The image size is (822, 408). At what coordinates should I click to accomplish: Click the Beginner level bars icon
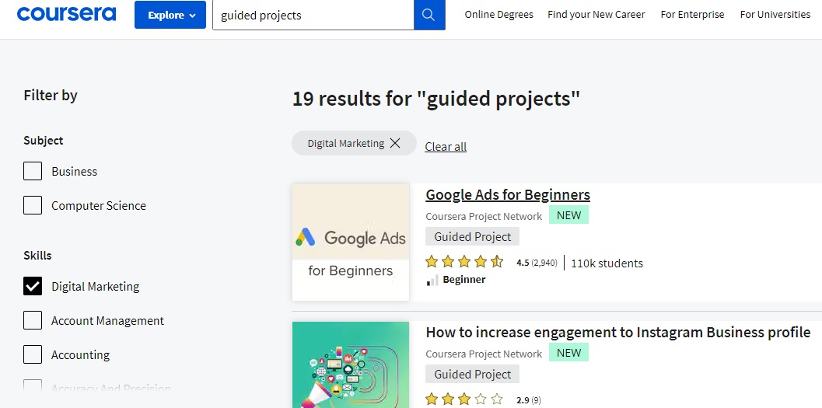point(432,281)
